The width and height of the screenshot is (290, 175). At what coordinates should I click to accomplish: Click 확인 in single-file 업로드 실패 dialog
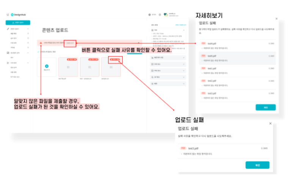click(x=257, y=165)
